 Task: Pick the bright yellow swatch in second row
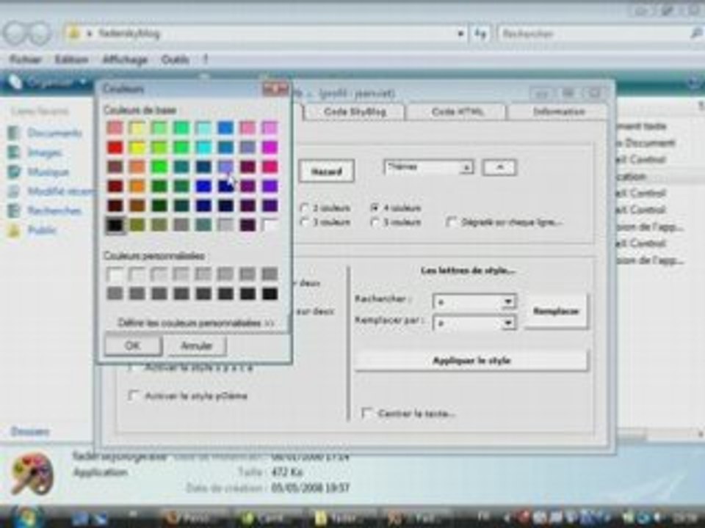(137, 147)
